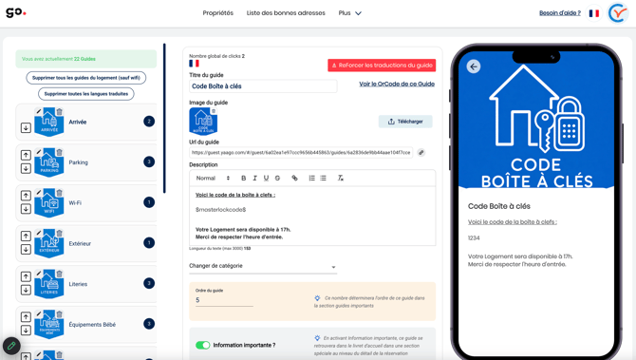Open Voir le QrCode de ce Guide
636x360 pixels.
397,84
